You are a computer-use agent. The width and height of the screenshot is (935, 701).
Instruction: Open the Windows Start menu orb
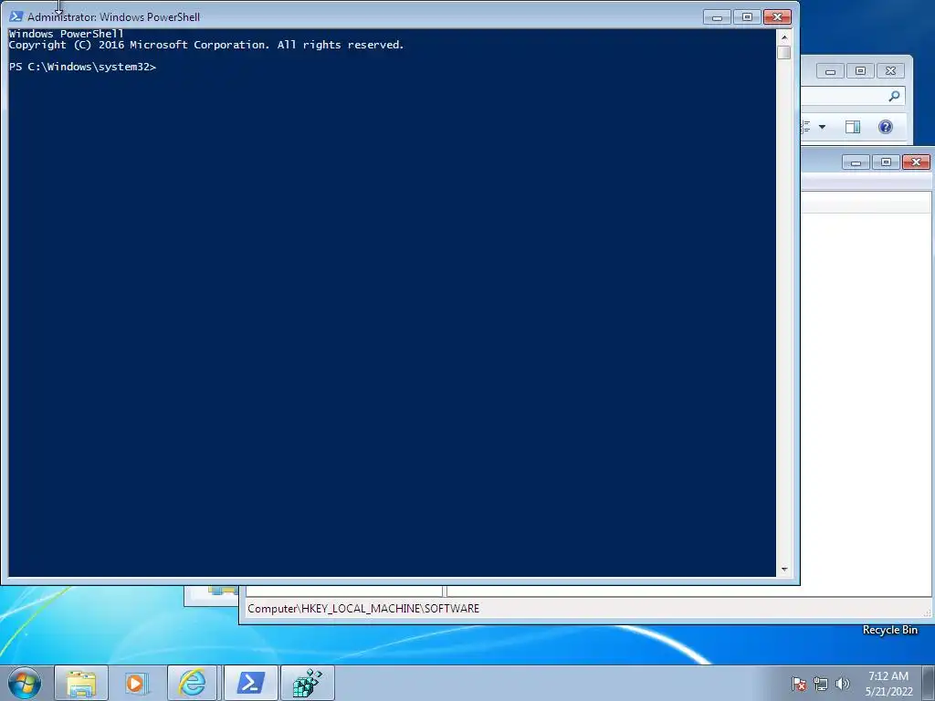[x=25, y=683]
